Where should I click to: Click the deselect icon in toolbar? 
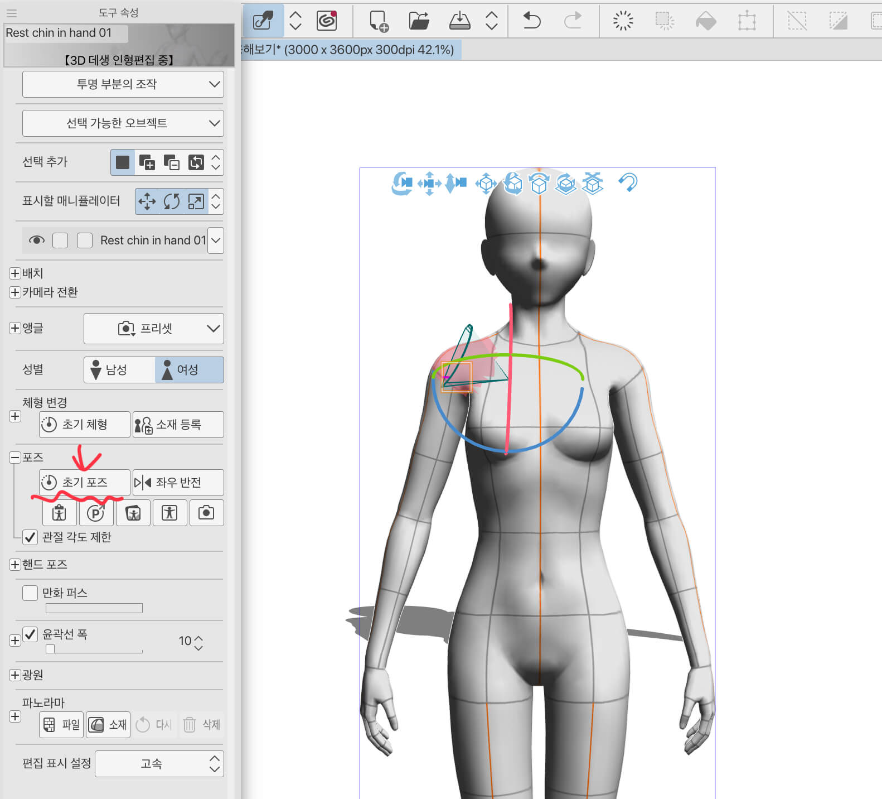point(797,21)
